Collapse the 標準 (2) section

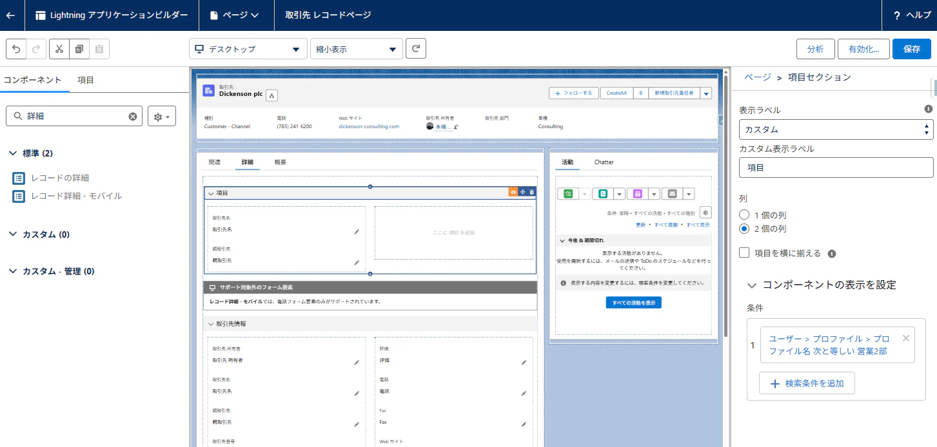pyautogui.click(x=13, y=153)
